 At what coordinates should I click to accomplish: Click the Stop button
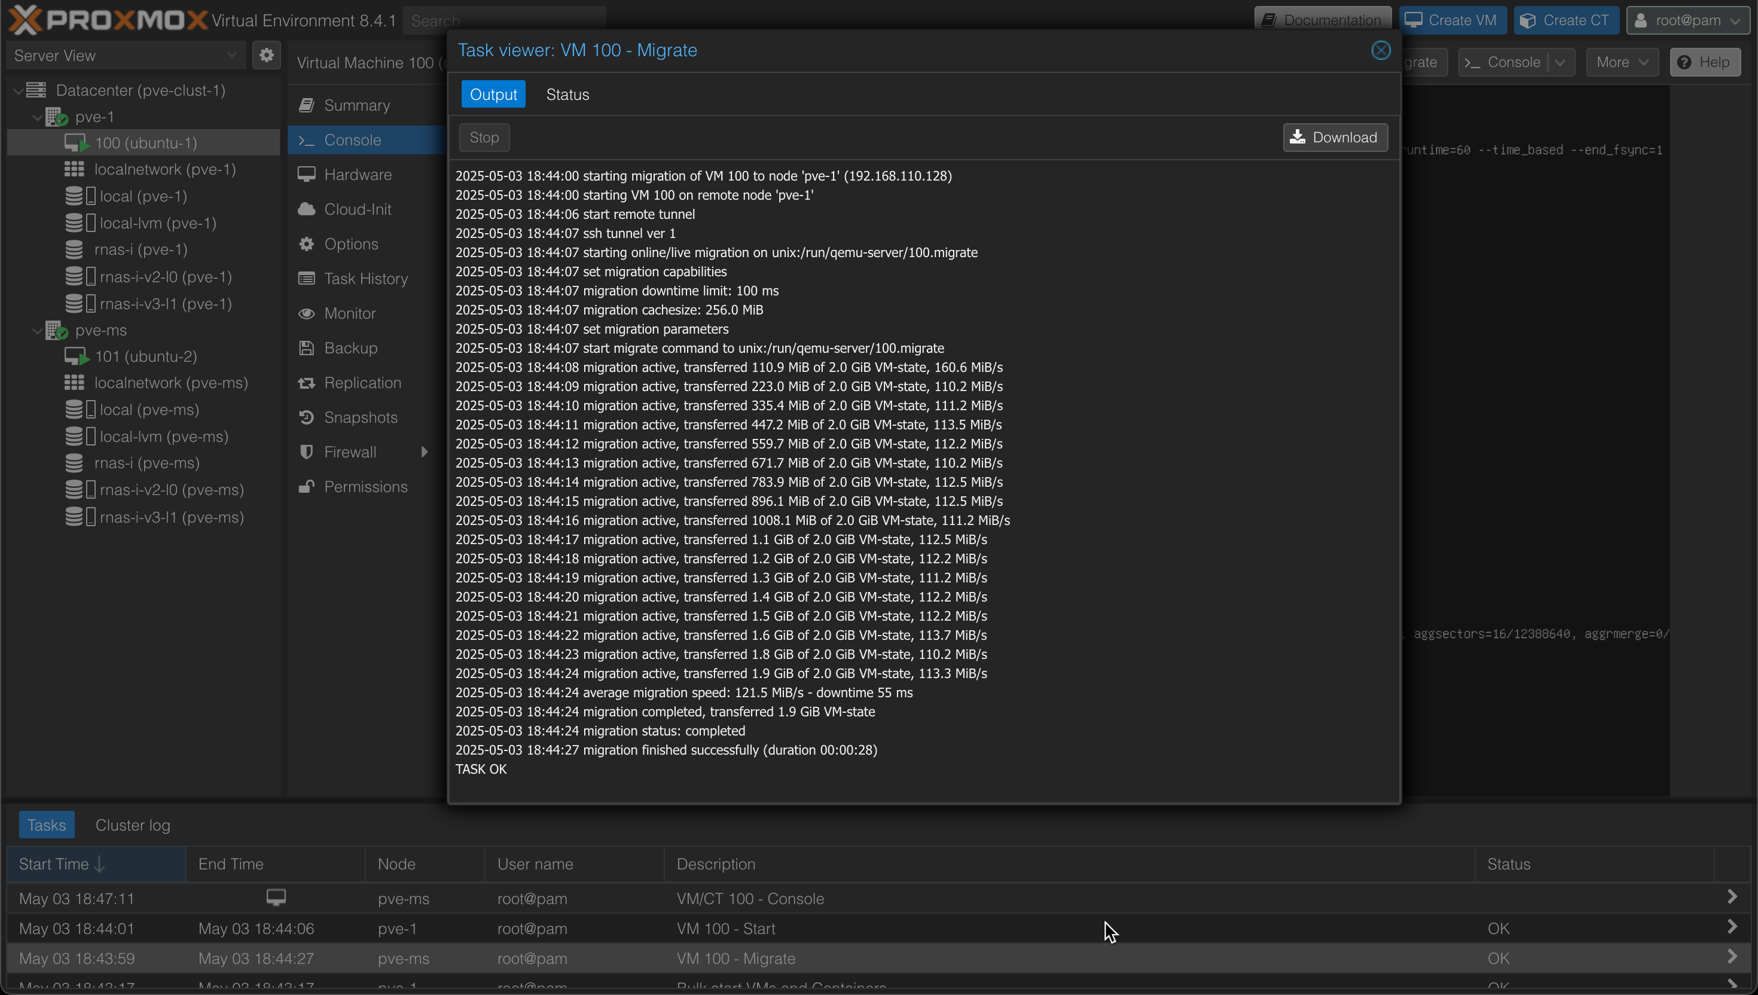pos(484,138)
